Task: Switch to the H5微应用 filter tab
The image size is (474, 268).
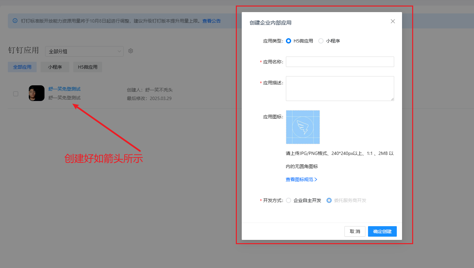Action: (x=88, y=67)
